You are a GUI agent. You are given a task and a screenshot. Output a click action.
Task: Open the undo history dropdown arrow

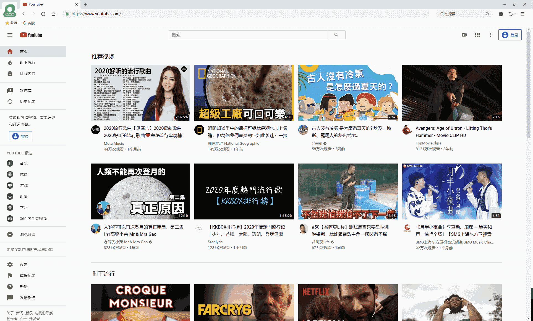click(x=515, y=14)
